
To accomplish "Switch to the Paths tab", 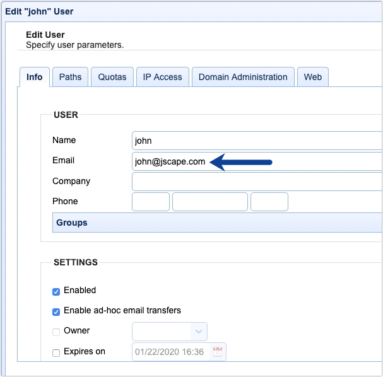I will [70, 77].
